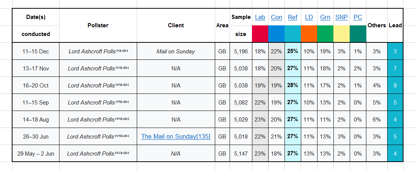Viewport: 416px width, 170px height.
Task: Select the Lead value 9 cell
Action: (395, 86)
